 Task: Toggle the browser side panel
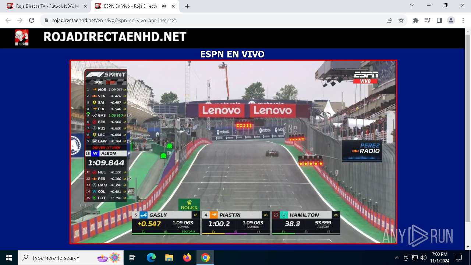439,20
